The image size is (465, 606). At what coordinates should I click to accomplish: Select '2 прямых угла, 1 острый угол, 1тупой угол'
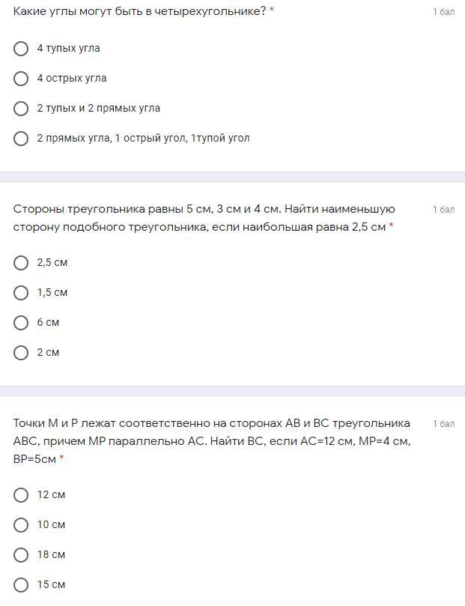(x=21, y=139)
